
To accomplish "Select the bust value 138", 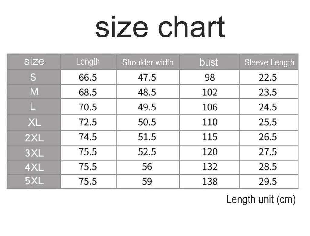I will 210,181.
